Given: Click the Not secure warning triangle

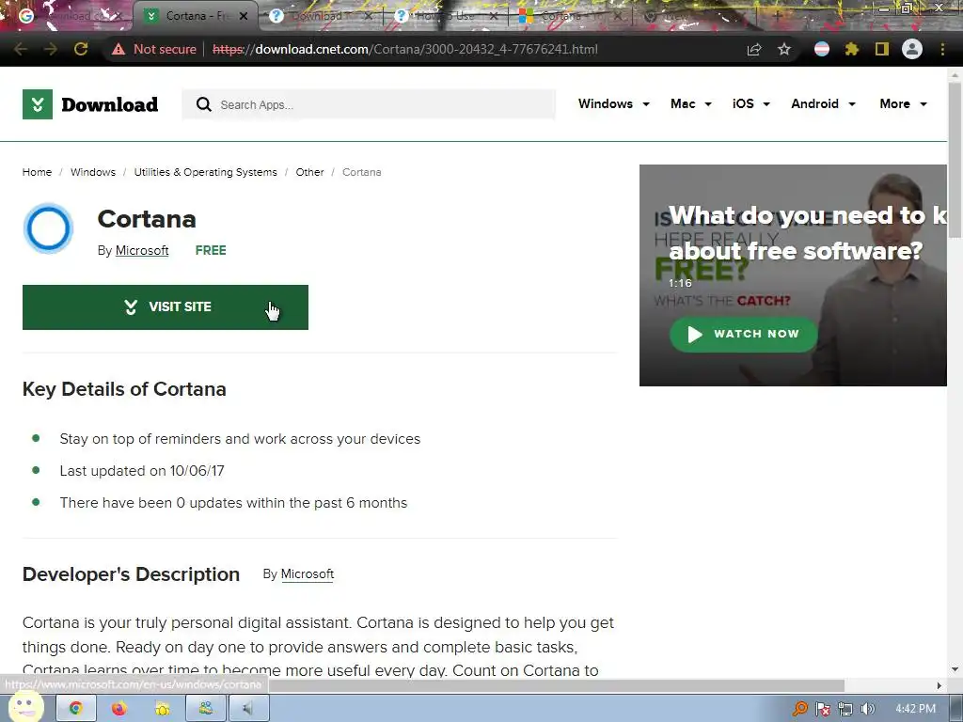Looking at the screenshot, I should tap(118, 49).
